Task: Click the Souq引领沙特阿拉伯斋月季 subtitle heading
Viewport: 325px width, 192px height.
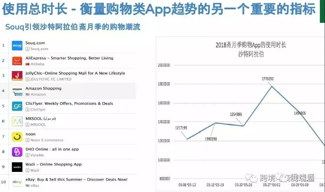Action: [x=73, y=27]
